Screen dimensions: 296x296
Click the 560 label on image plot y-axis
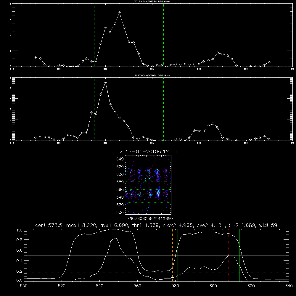click(x=120, y=189)
